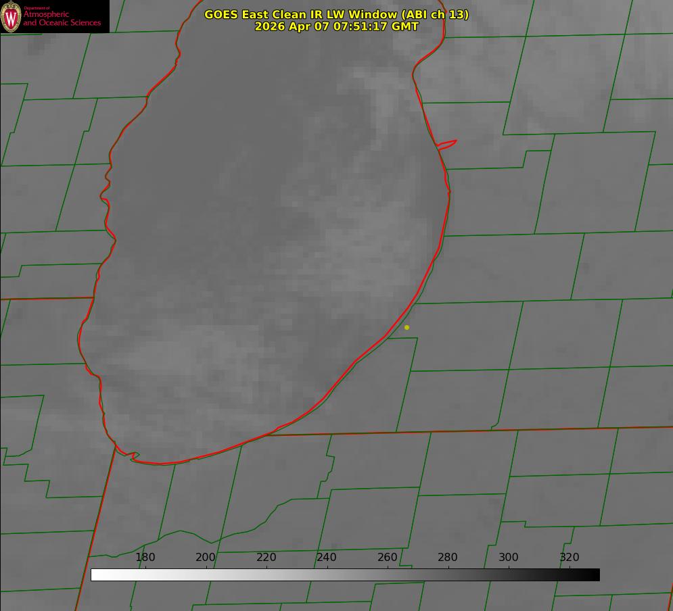Viewport: 673px width, 611px height.
Task: Click the 200 tick on the temperature scale
Action: 206,557
